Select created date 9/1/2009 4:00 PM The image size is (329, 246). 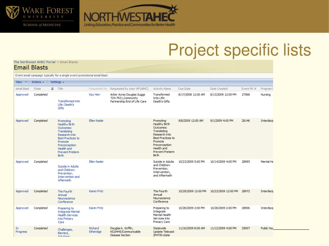point(222,121)
